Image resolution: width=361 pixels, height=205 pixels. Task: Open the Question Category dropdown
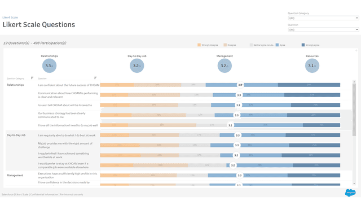(323, 18)
